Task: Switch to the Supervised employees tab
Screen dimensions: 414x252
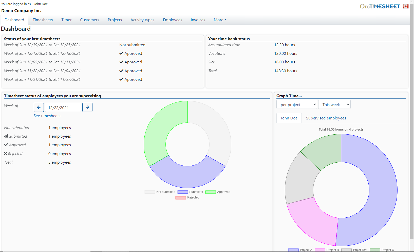Action: [326, 118]
